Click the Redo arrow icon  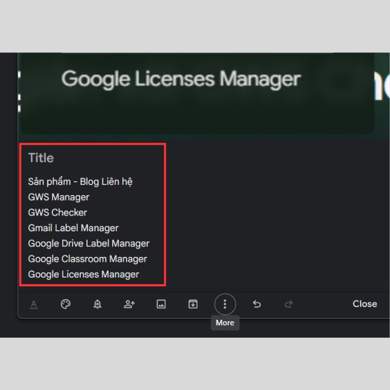[289, 304]
